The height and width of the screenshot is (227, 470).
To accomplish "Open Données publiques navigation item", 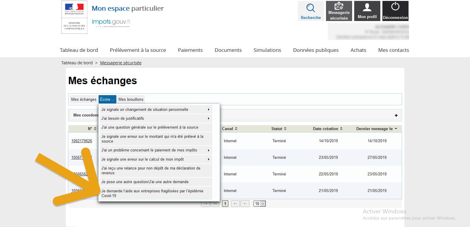I will (316, 50).
